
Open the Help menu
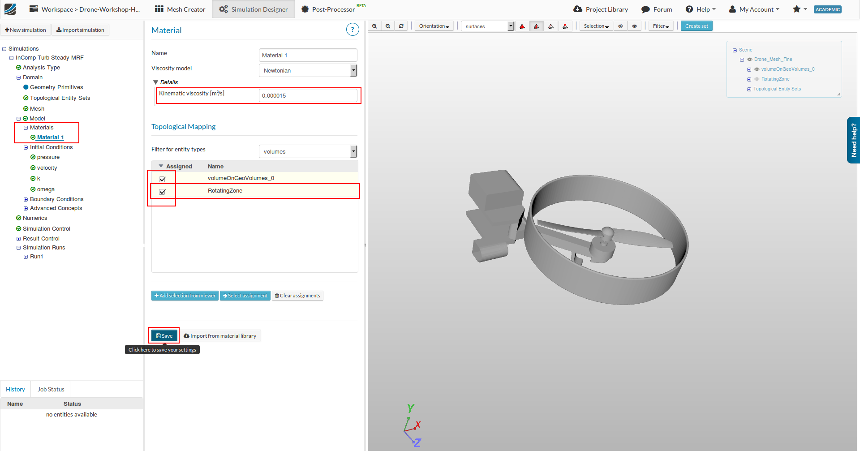click(x=701, y=9)
